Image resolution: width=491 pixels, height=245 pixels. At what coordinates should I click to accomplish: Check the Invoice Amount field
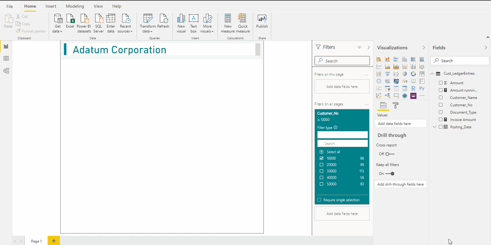coord(441,119)
